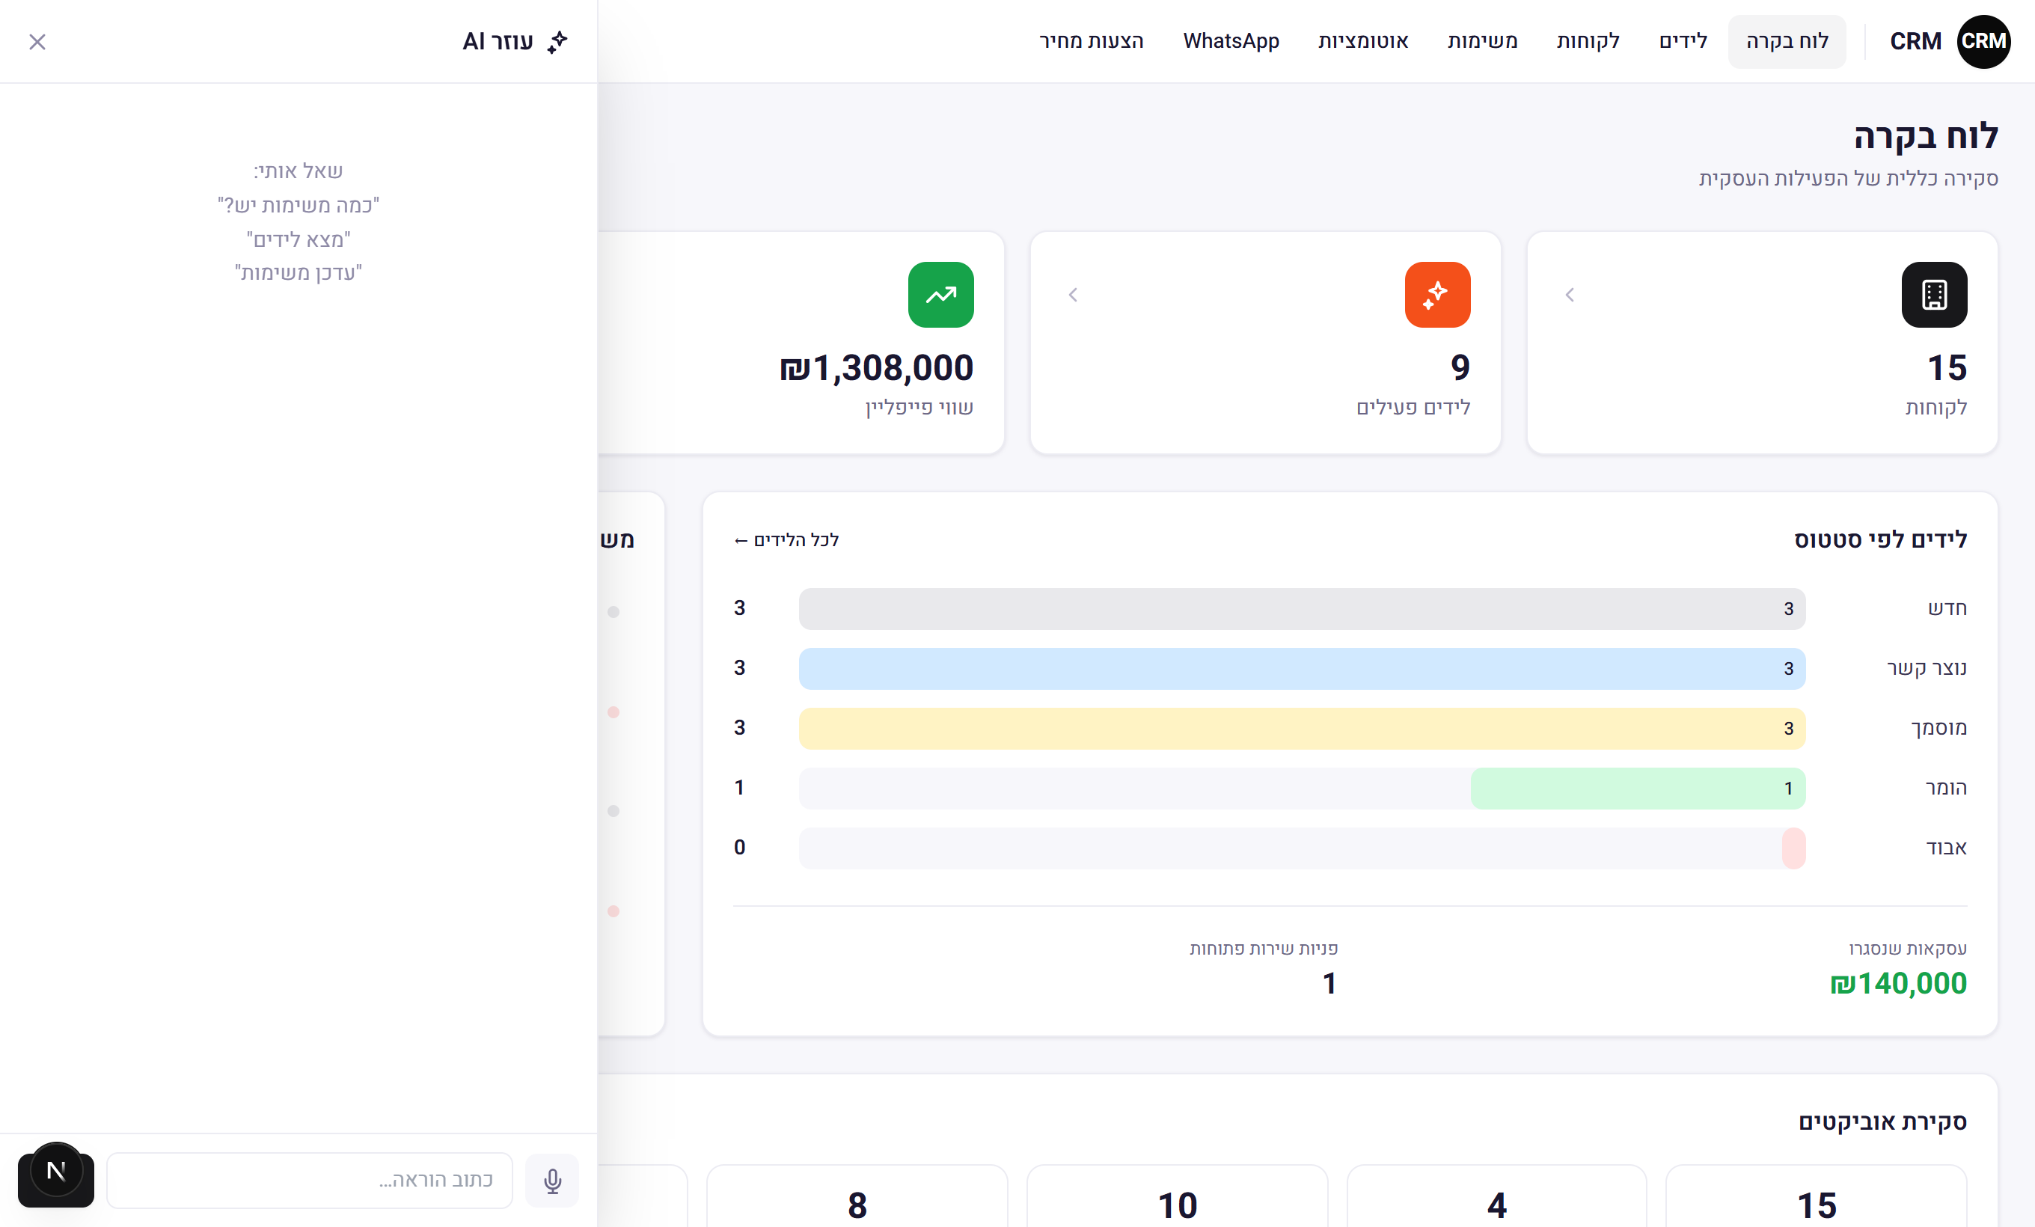Screen dimensions: 2035x1227
Task: Go to the אוטומציות tab
Action: click(1362, 41)
